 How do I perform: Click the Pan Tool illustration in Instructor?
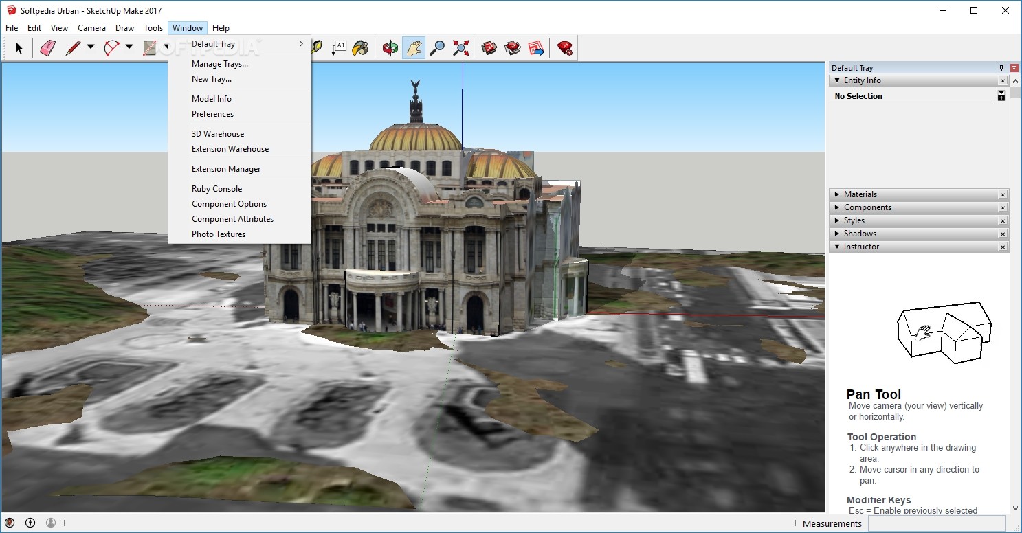(x=944, y=332)
